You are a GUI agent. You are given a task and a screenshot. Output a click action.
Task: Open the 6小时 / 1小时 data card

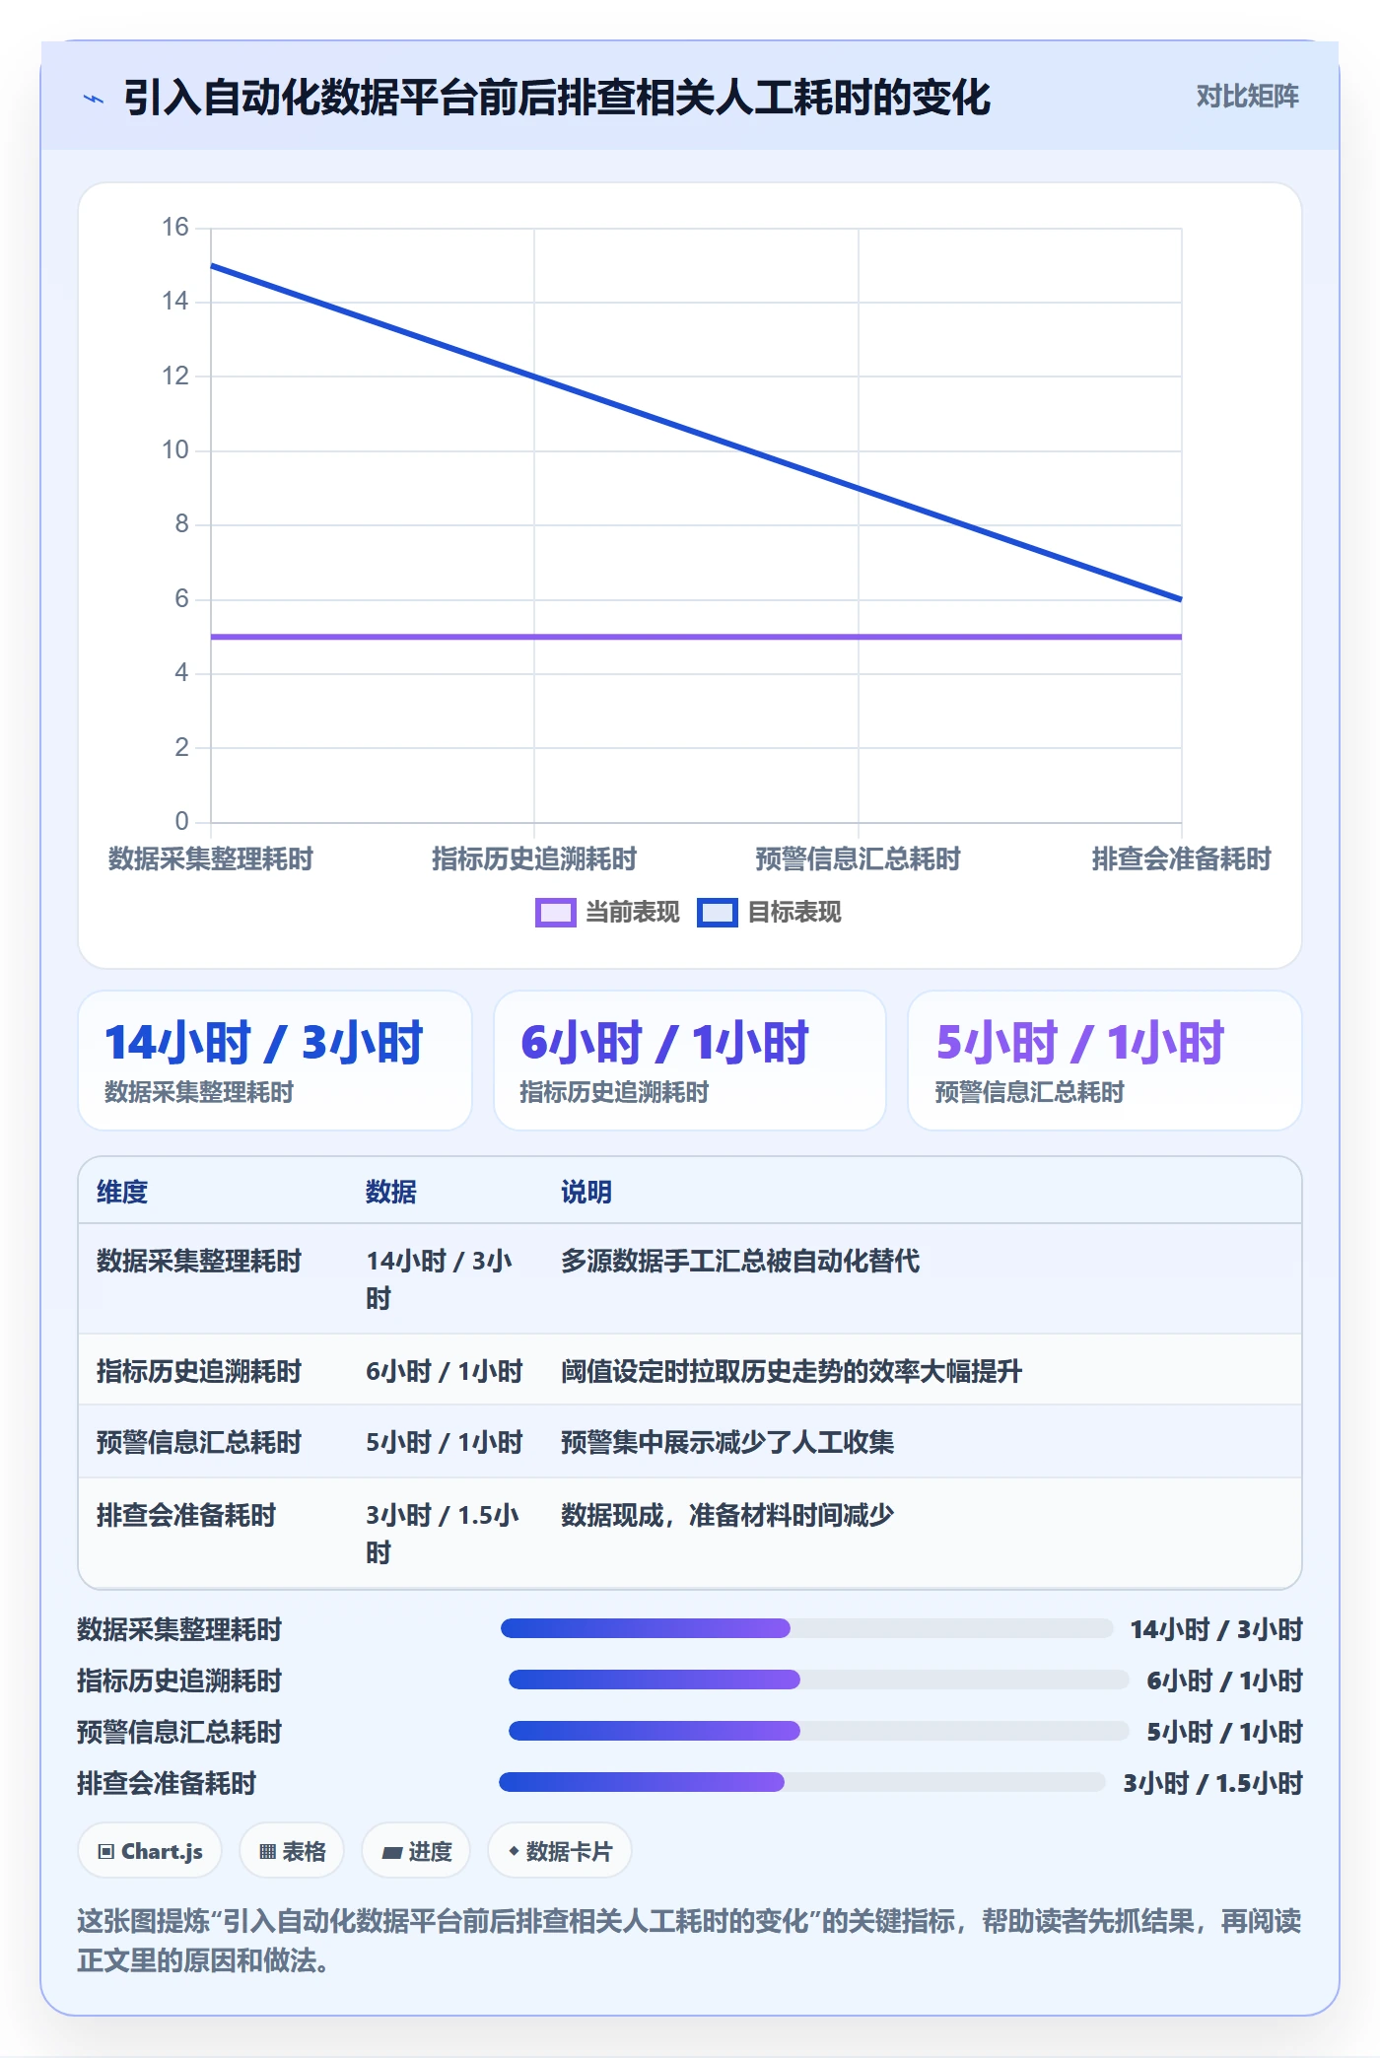[690, 1061]
